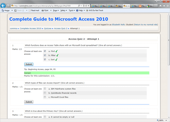Open the Favorites star icon
Image resolution: width=170 pixels, height=122 pixels.
(164, 6)
